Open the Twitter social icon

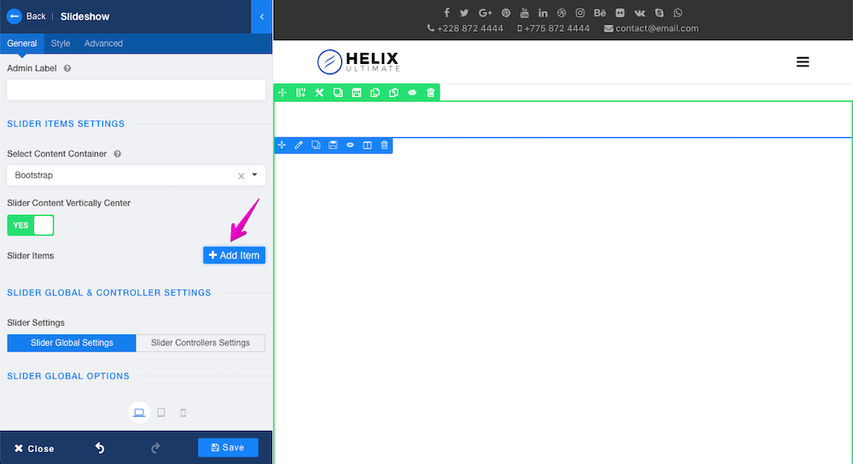point(464,13)
